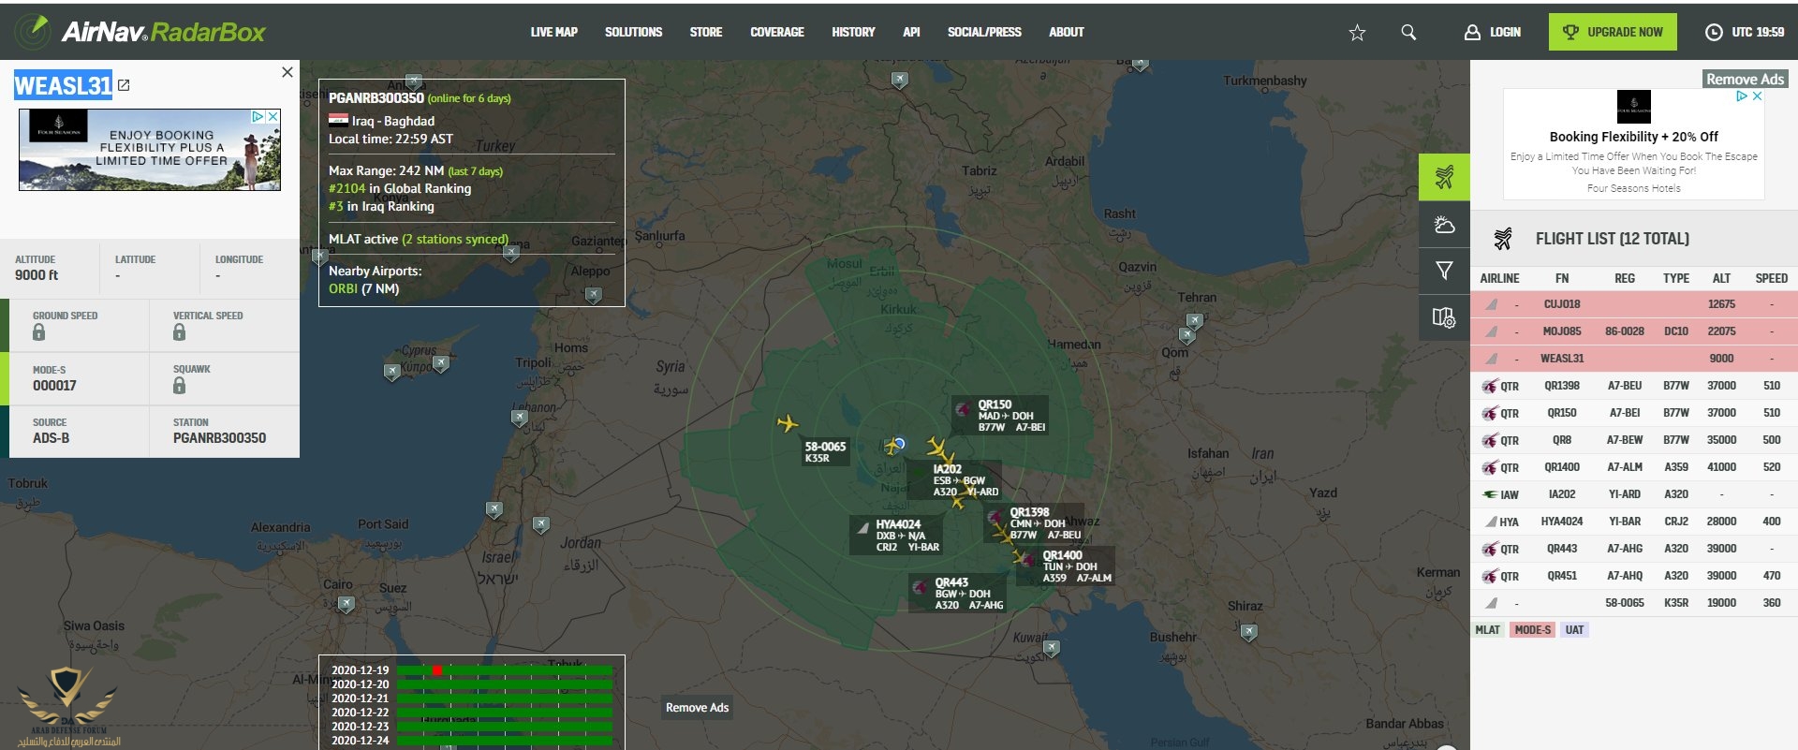Viewport: 1798px width, 750px height.
Task: Open the LIVE MAP menu
Action: click(553, 32)
